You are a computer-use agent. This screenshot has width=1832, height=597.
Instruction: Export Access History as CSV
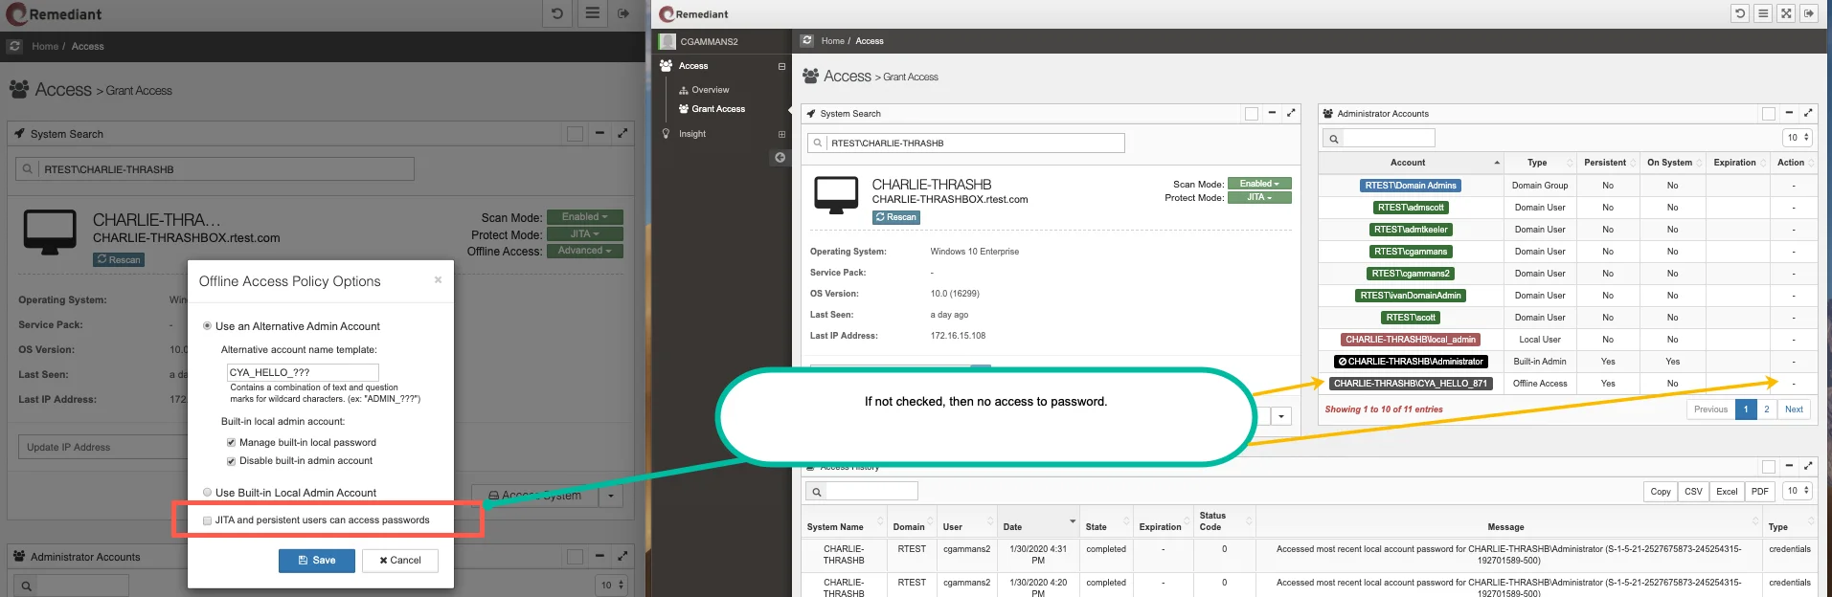tap(1693, 492)
